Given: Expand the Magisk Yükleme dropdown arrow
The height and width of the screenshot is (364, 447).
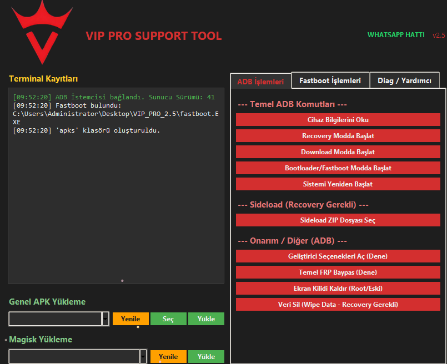Looking at the screenshot, I should tap(143, 357).
